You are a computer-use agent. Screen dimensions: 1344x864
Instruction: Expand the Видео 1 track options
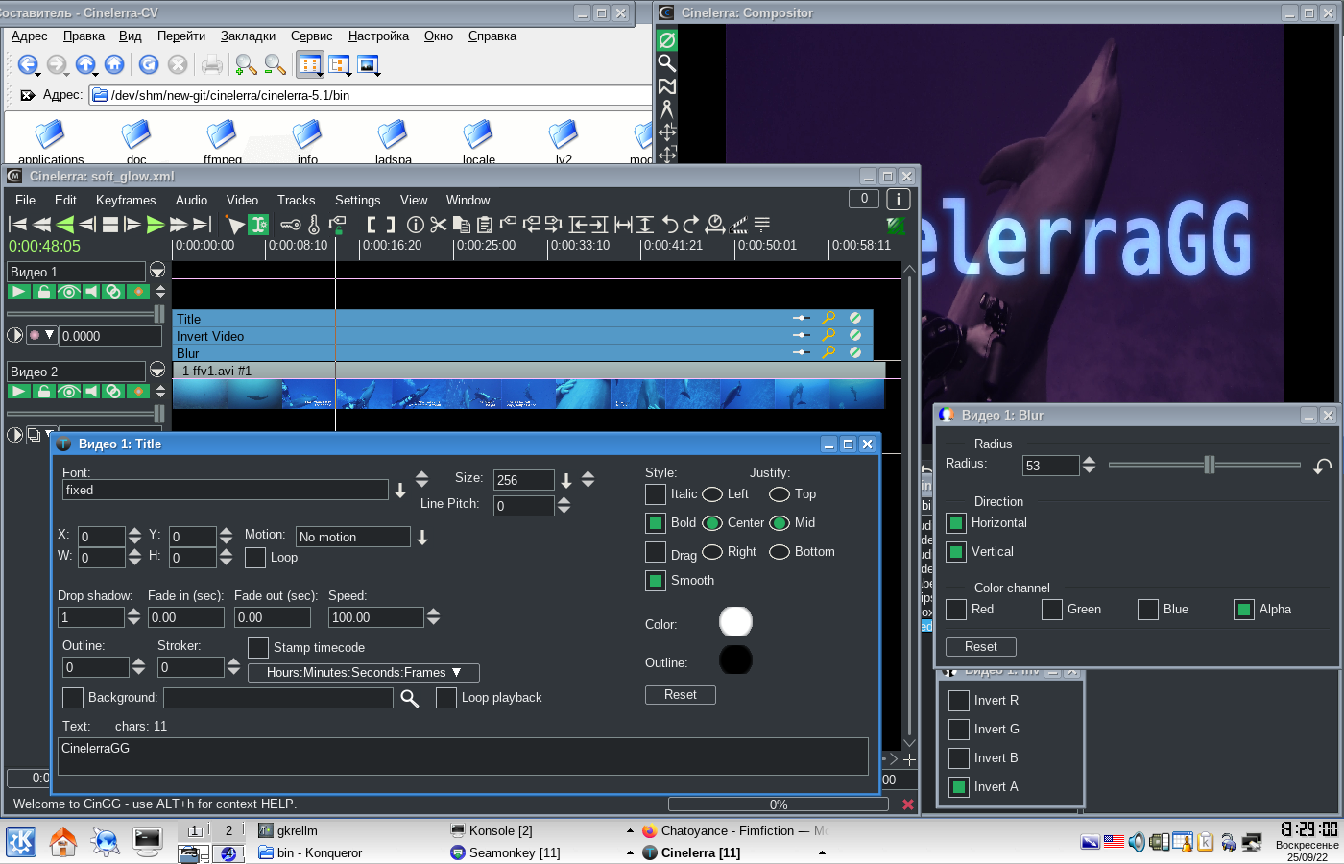pyautogui.click(x=157, y=271)
